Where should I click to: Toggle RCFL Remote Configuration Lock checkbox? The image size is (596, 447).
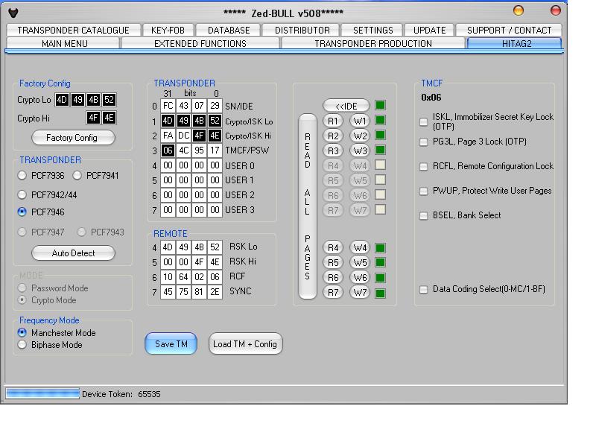pyautogui.click(x=423, y=166)
